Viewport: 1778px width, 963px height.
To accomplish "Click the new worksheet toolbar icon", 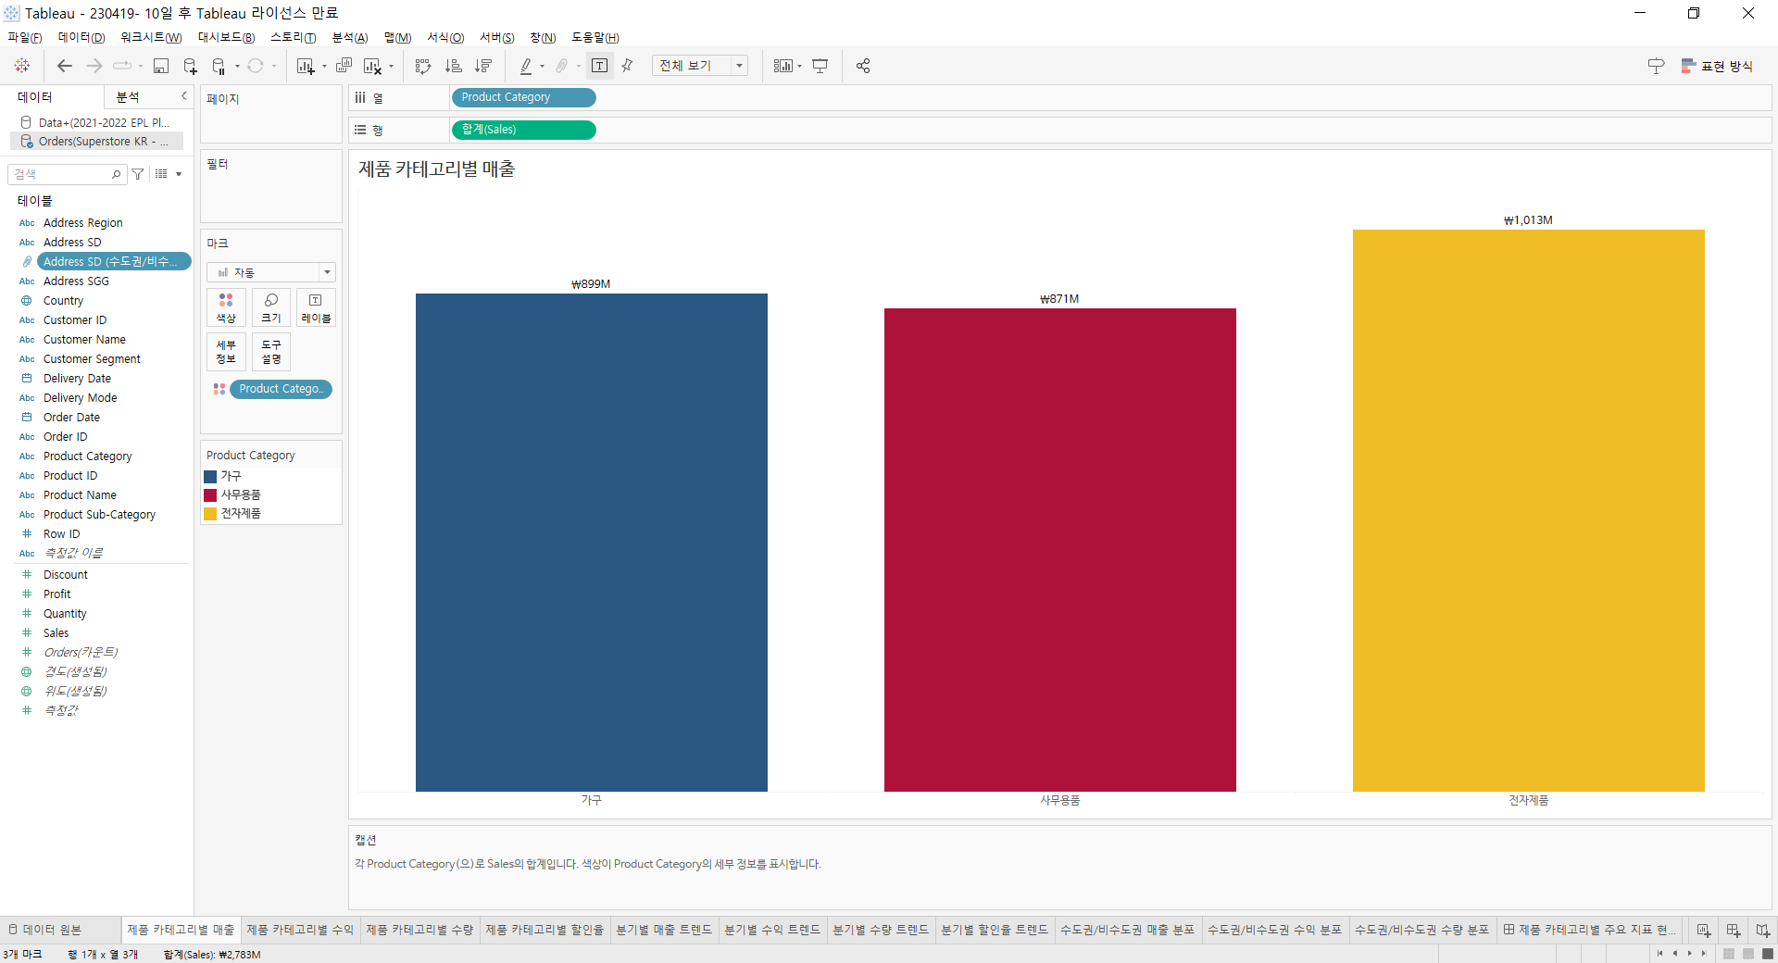I will tap(305, 66).
